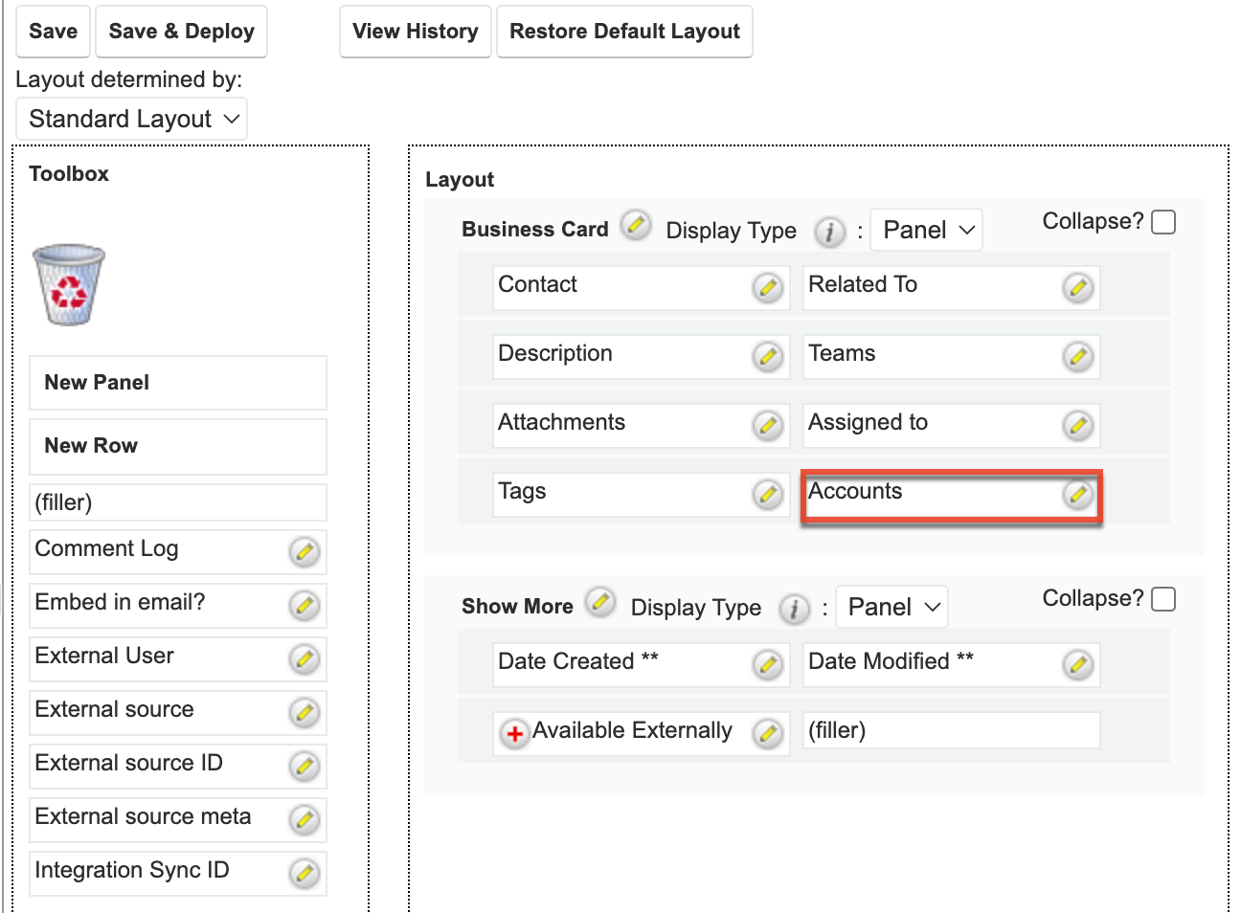The height and width of the screenshot is (913, 1241).
Task: Open the Show More Panel type selector
Action: point(891,606)
